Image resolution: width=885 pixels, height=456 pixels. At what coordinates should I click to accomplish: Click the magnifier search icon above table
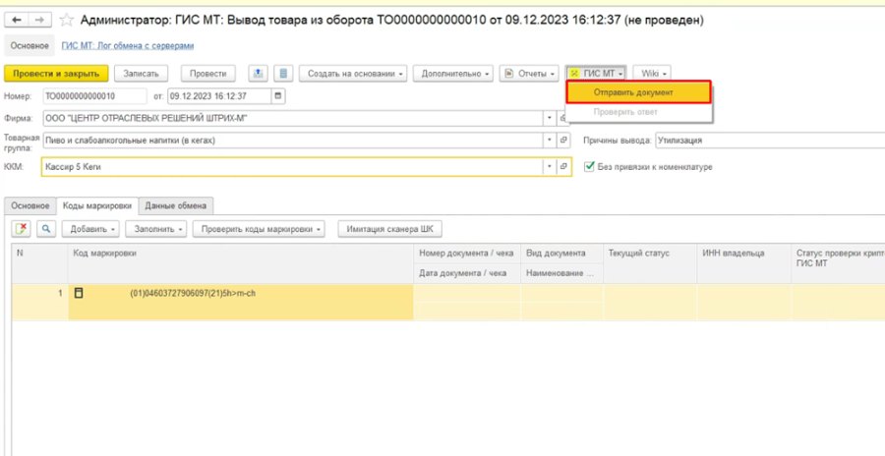point(45,229)
